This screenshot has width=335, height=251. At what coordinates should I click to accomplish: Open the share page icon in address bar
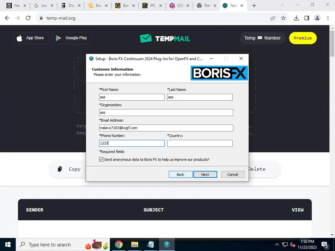[273, 18]
